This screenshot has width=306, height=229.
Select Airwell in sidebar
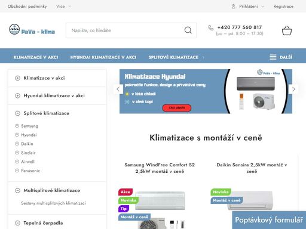click(x=27, y=162)
